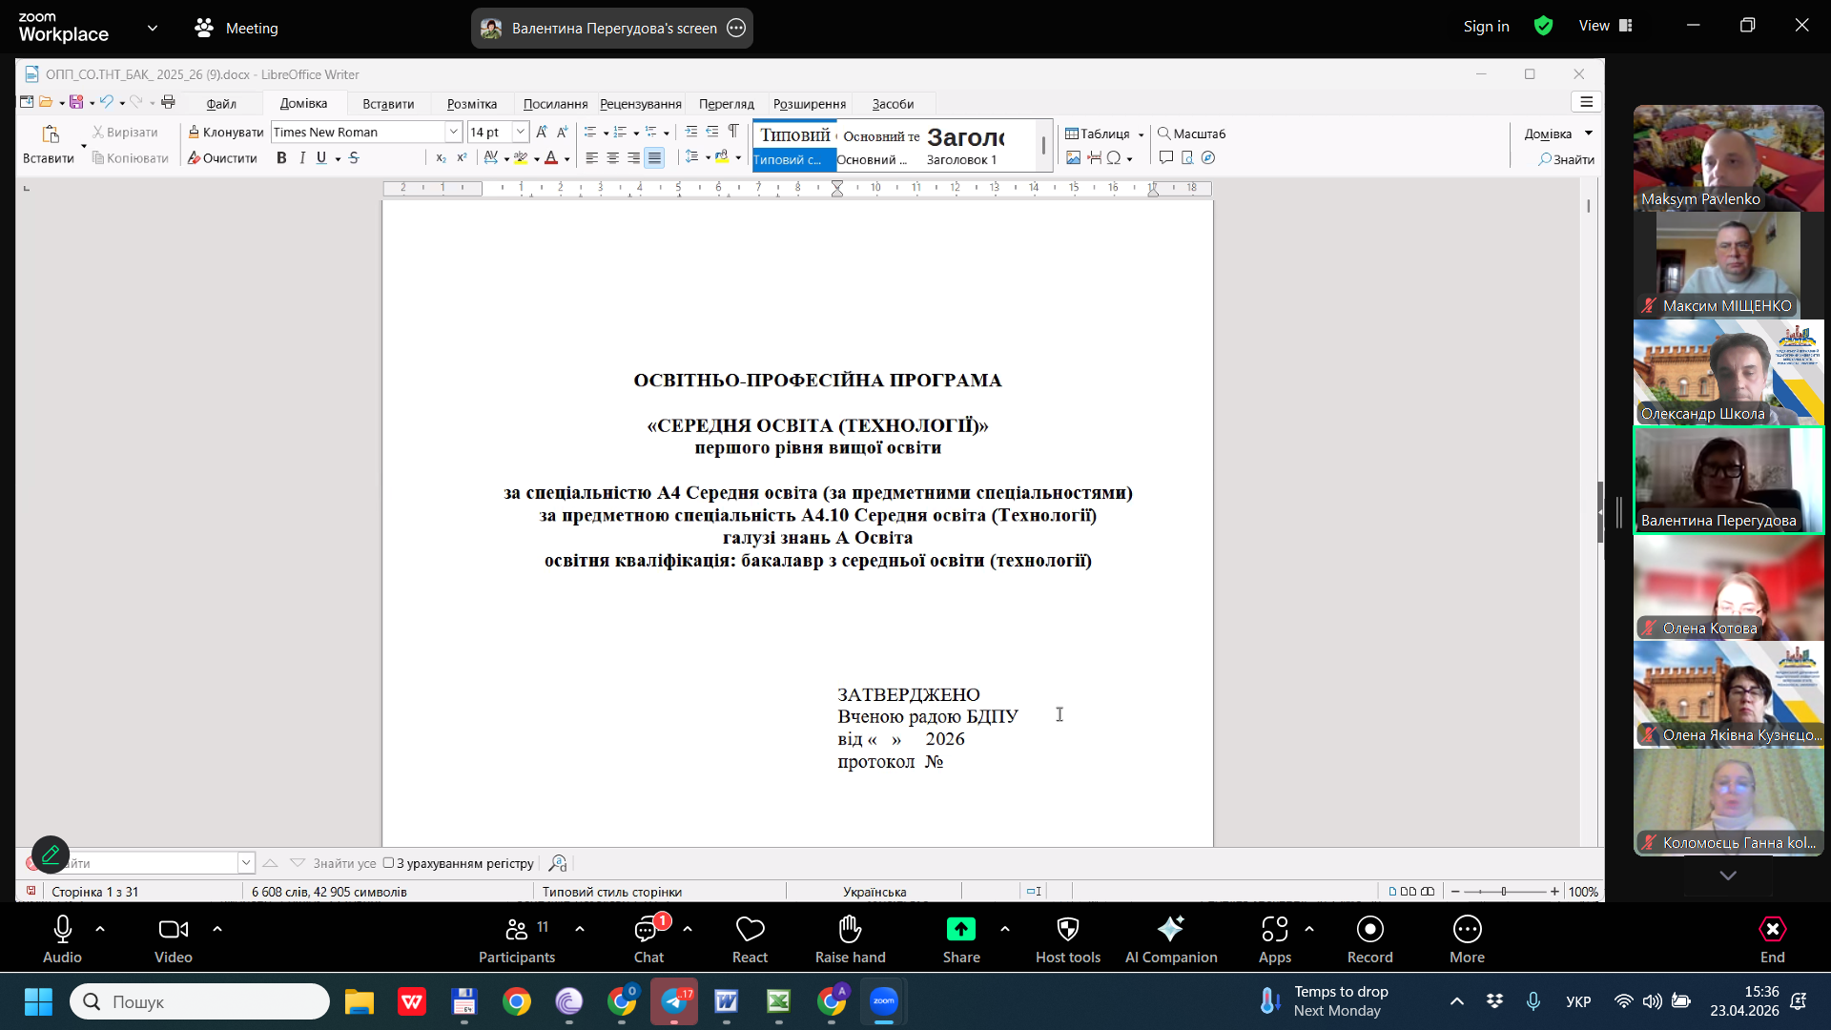The height and width of the screenshot is (1030, 1831).
Task: Adjust the document zoom slider
Action: (1504, 892)
